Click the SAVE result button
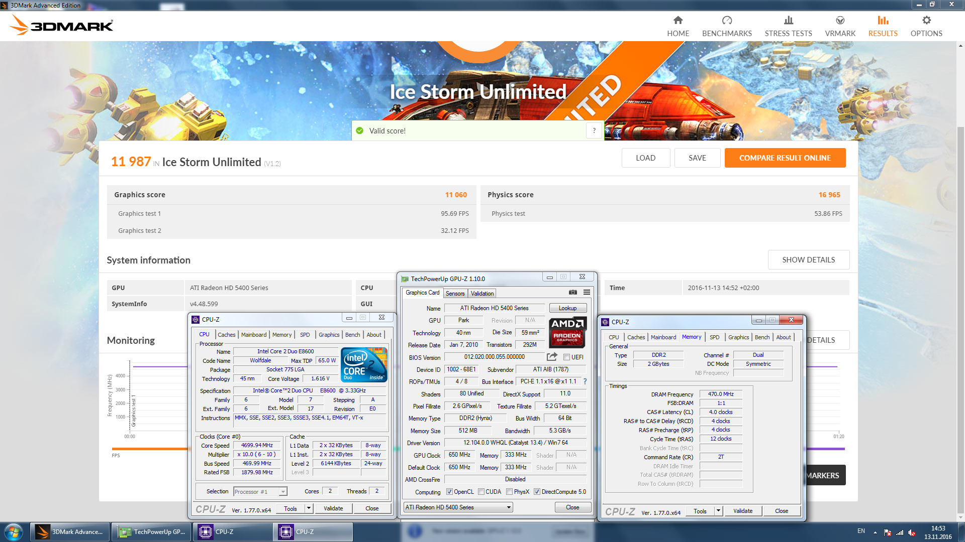 coord(697,158)
